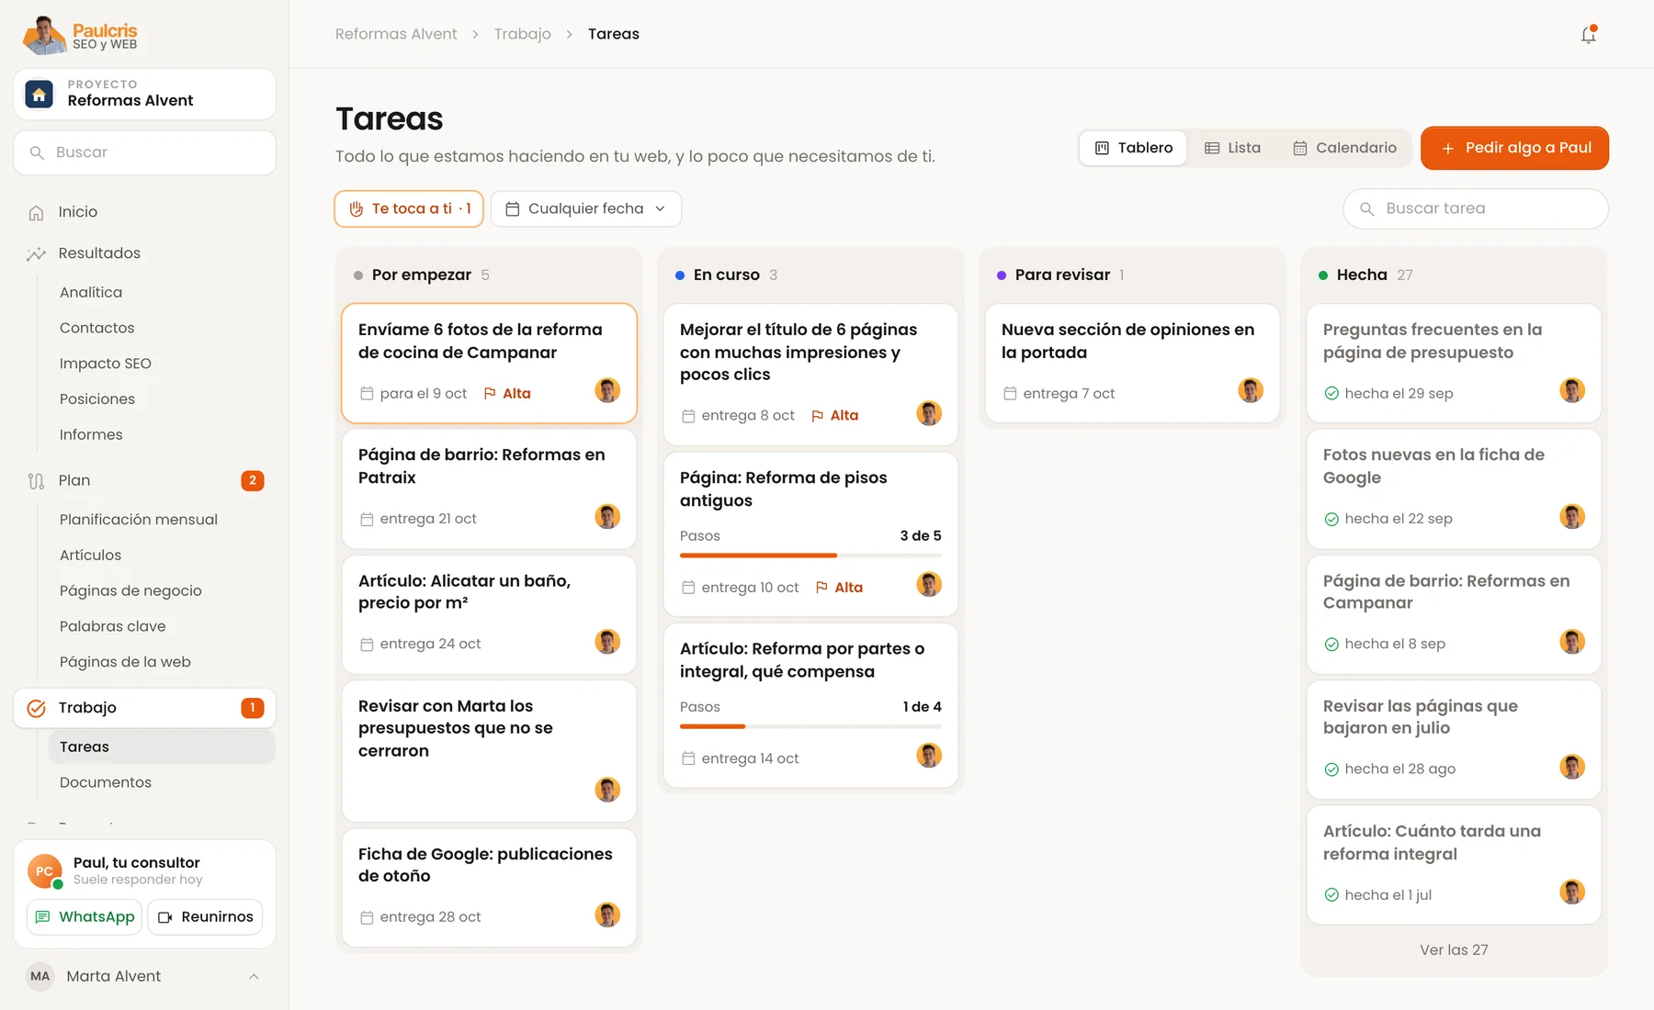Open Palabras clave in the sidebar
Screen dimensions: 1654x1010
[x=113, y=626]
